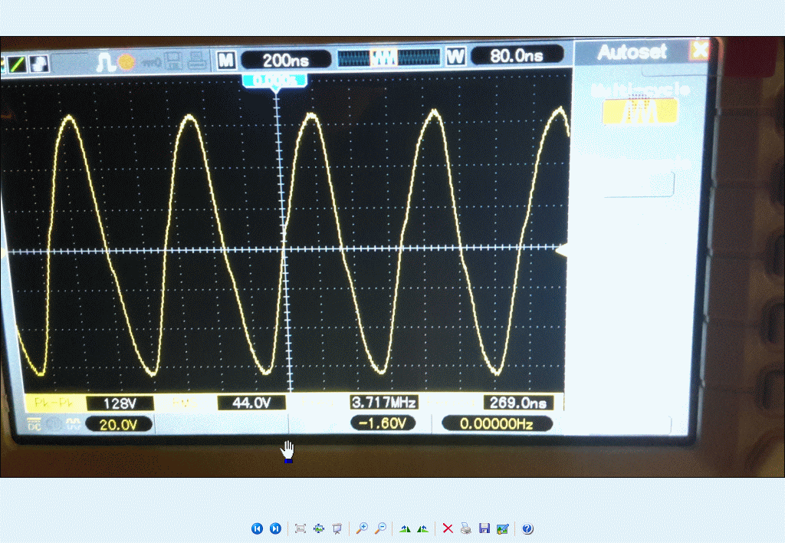This screenshot has height=543, width=785.
Task: Click the 20.0V channel scale readout
Action: pyautogui.click(x=119, y=424)
